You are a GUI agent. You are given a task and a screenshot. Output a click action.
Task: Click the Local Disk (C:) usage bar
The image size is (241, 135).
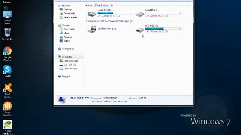[x=115, y=13]
